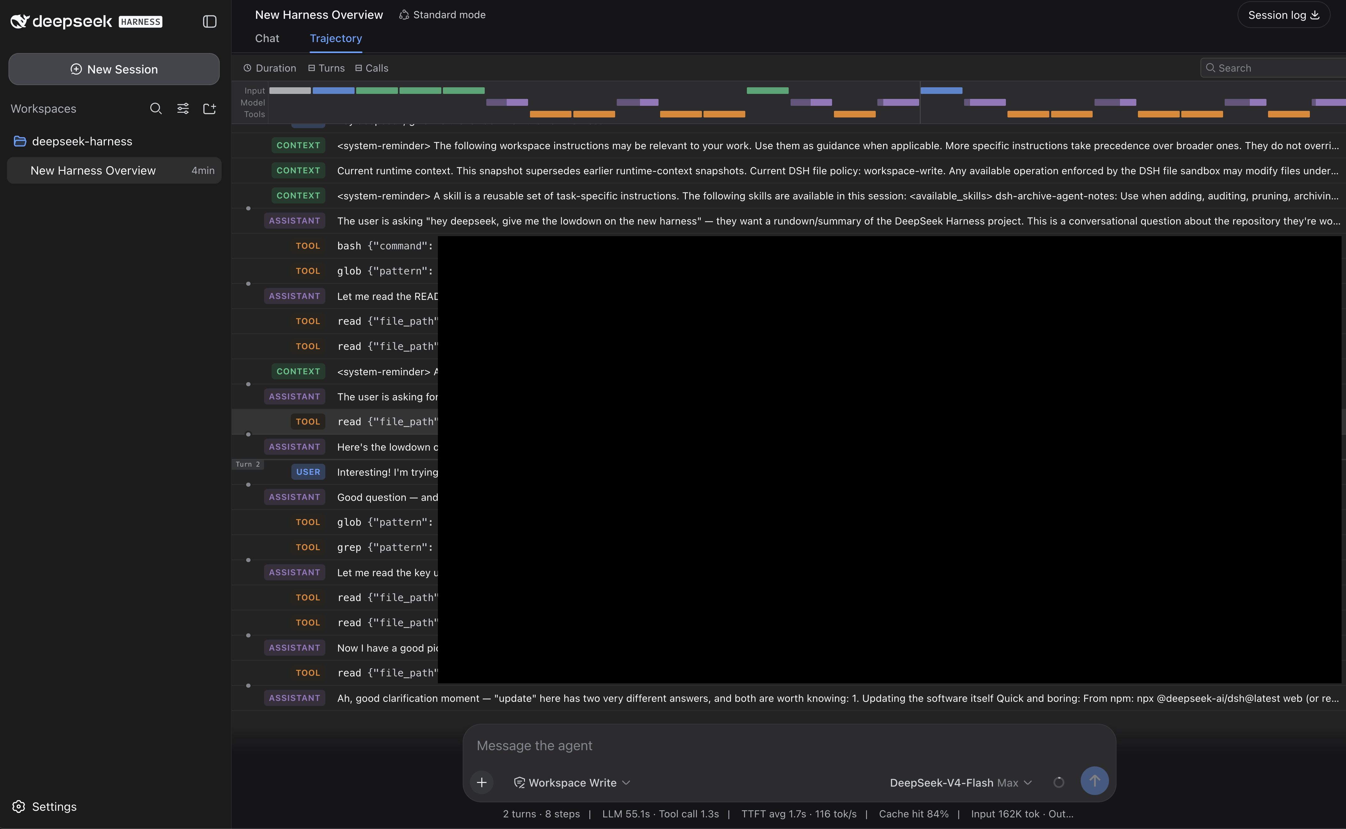Screen dimensions: 1346x829
Task: Select the USER row 'Interesting! I'm trying'
Action: tap(788, 472)
